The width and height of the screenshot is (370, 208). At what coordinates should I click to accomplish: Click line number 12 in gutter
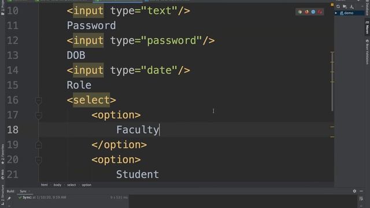(x=13, y=40)
